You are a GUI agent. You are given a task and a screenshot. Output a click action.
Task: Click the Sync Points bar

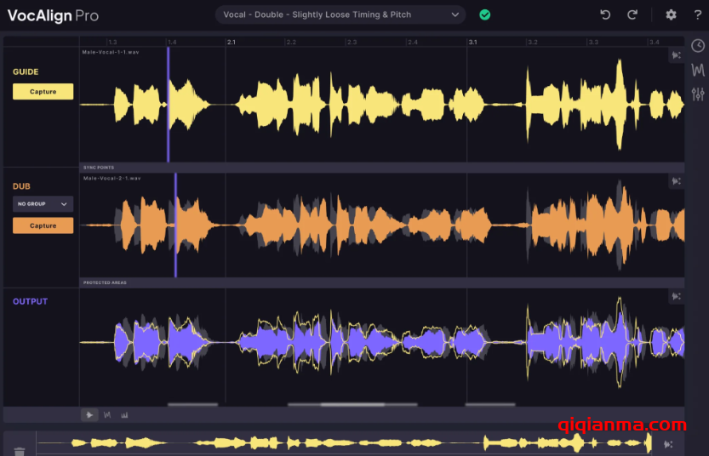pos(381,168)
